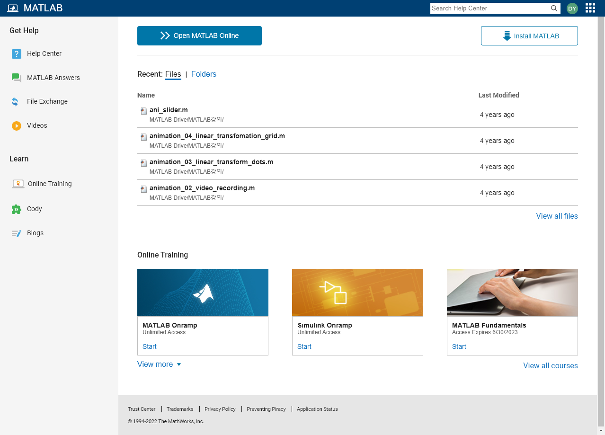This screenshot has width=605, height=435.
Task: Click the MATLAB Answers chat icon
Action: click(17, 78)
